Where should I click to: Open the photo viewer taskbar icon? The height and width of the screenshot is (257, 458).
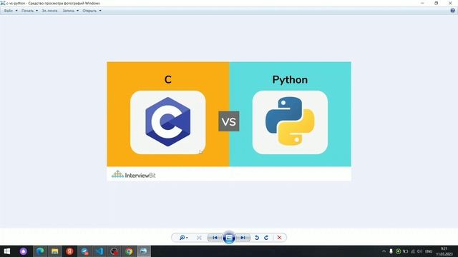[144, 251]
